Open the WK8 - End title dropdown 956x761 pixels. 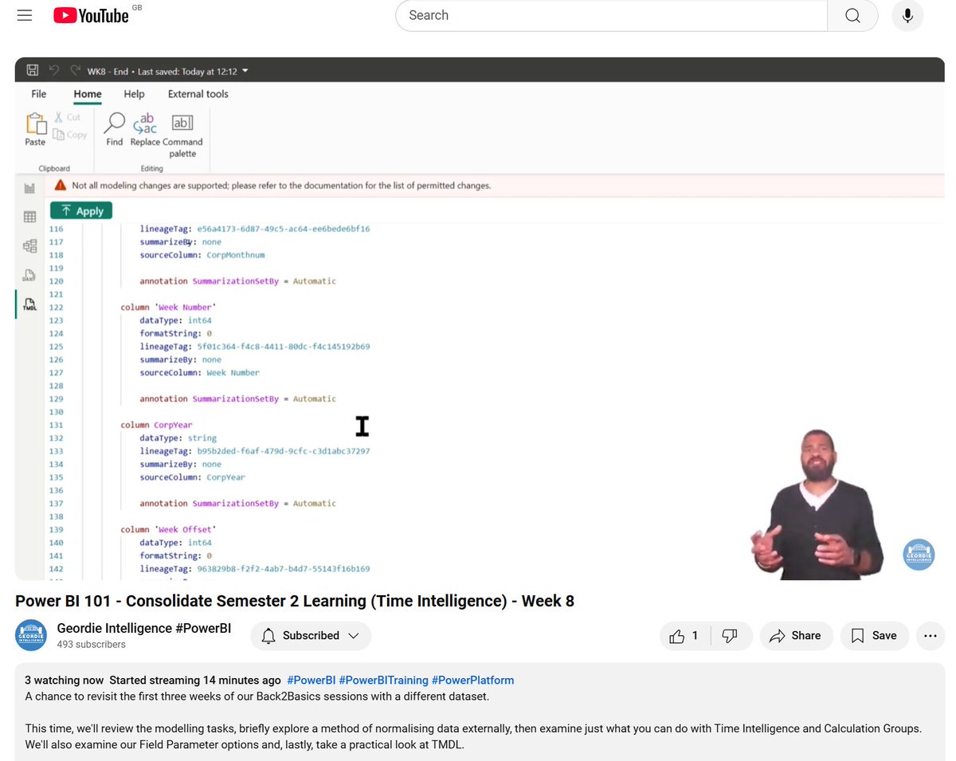tap(244, 70)
